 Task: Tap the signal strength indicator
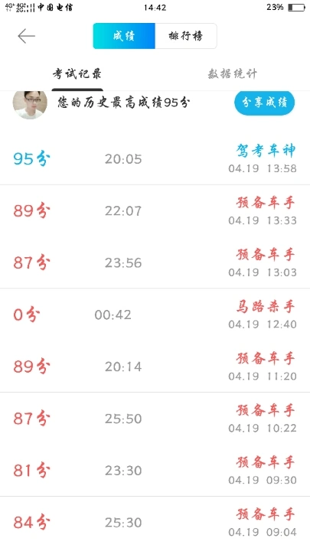[x=20, y=8]
